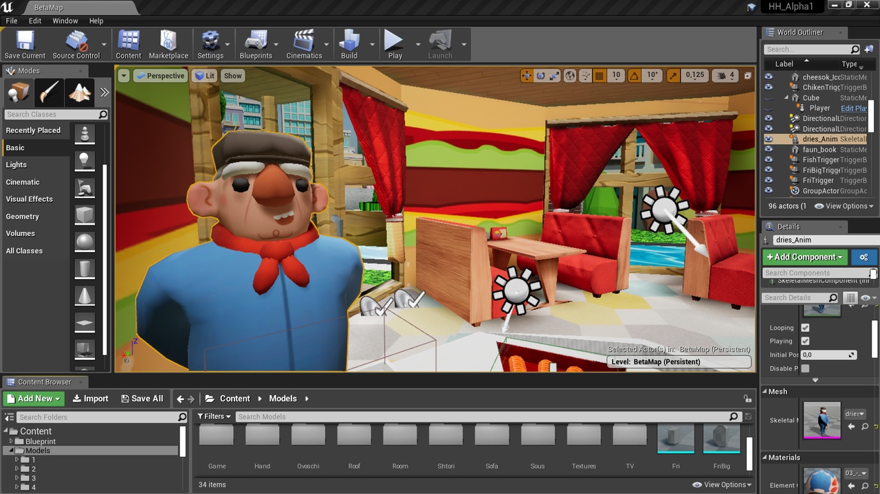Image resolution: width=880 pixels, height=494 pixels.
Task: Activate the translate gizmo in the viewport
Action: 527,76
